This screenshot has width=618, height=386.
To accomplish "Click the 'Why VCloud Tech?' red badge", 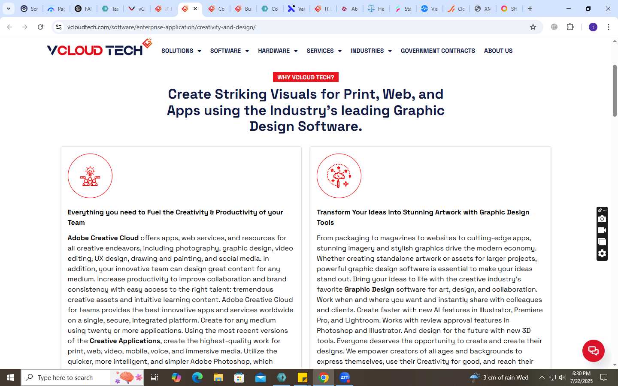I will click(306, 77).
